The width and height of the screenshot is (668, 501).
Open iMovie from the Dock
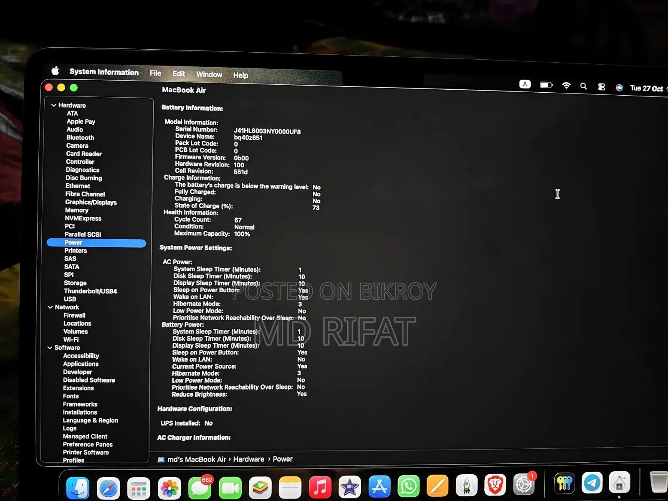[349, 486]
